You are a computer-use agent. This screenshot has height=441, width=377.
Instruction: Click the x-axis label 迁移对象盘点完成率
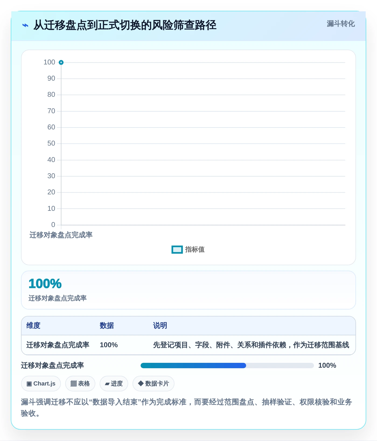point(61,235)
